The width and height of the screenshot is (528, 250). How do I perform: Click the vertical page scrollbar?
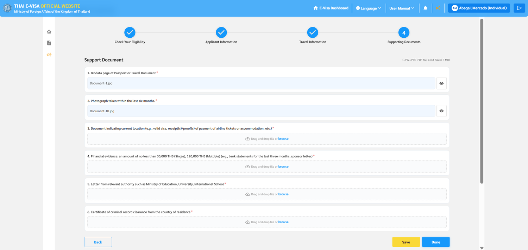482,101
